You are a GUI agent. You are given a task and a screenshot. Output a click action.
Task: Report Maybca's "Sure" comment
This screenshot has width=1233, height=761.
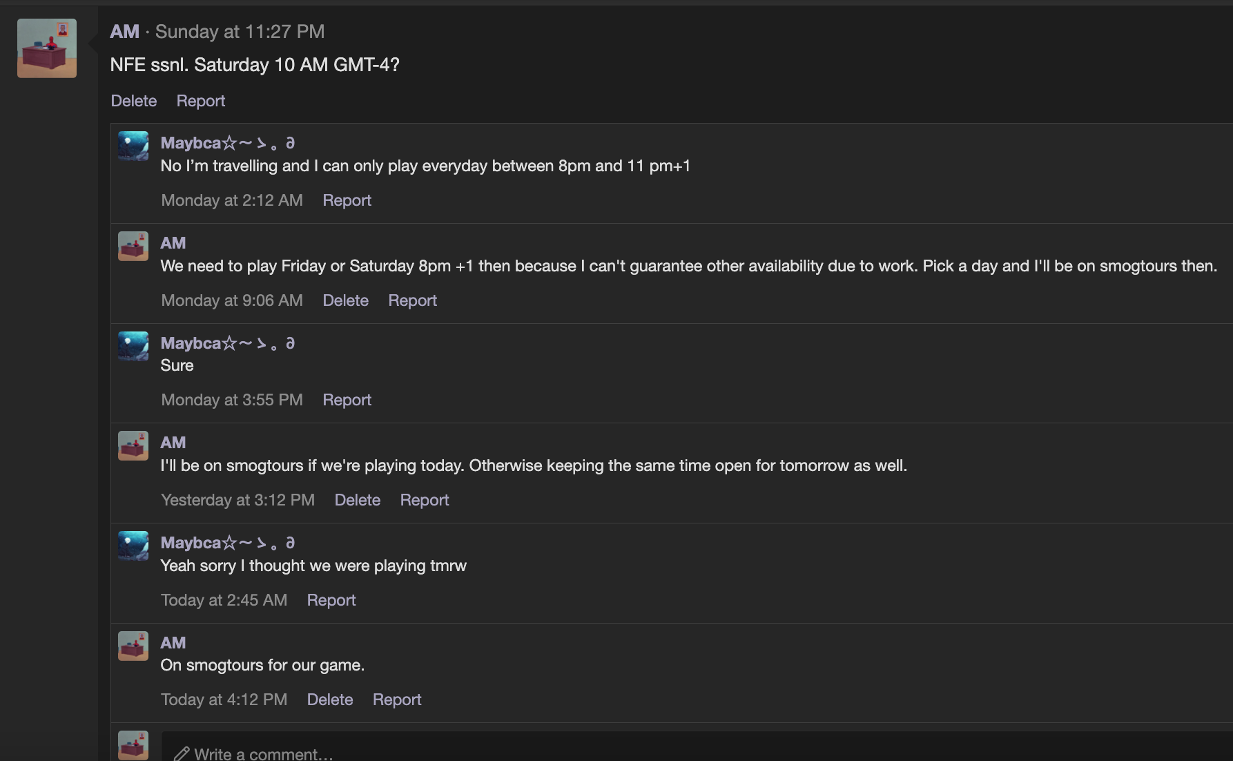point(347,400)
